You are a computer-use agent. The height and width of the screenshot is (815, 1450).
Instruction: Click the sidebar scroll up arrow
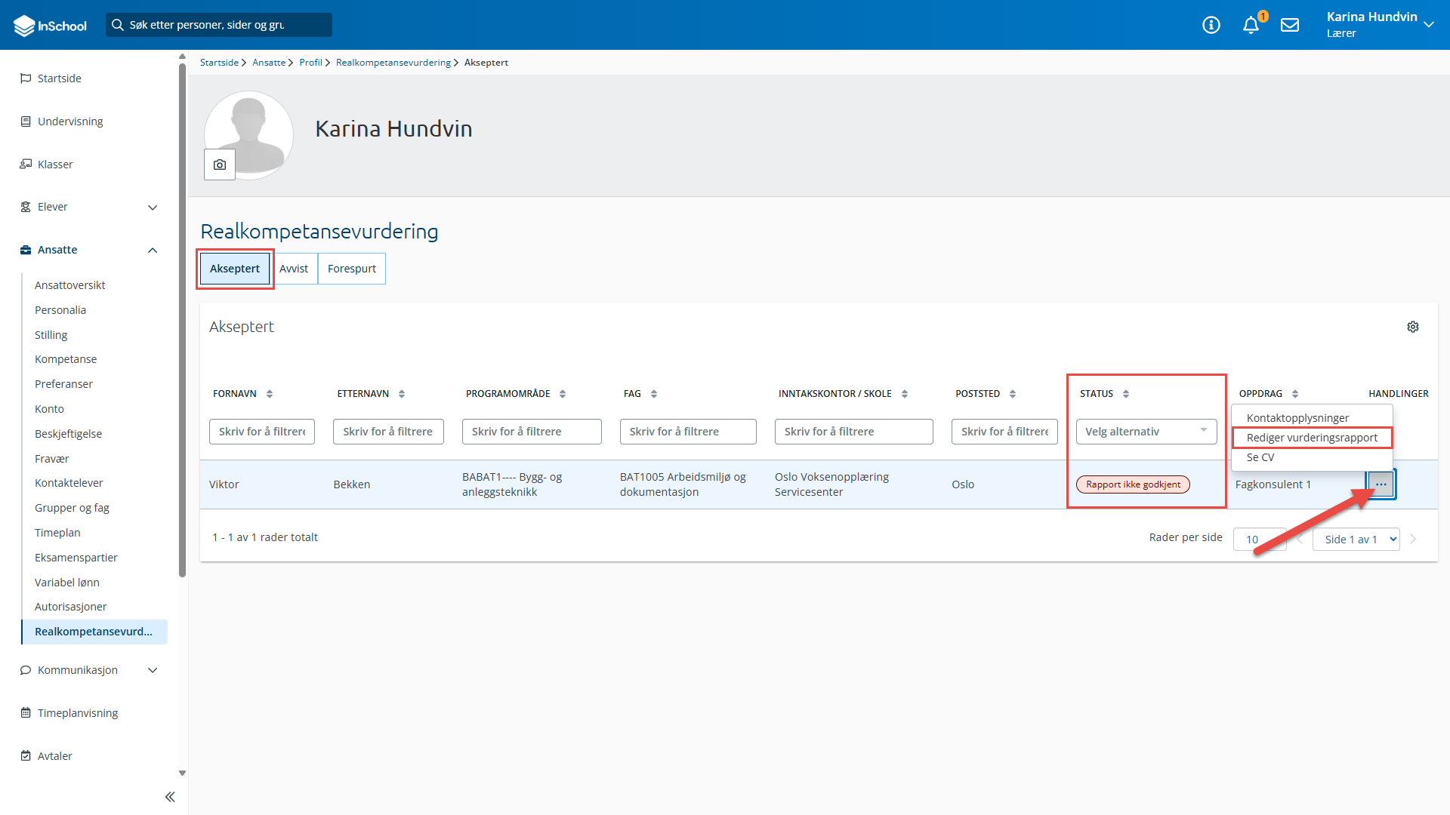(182, 57)
